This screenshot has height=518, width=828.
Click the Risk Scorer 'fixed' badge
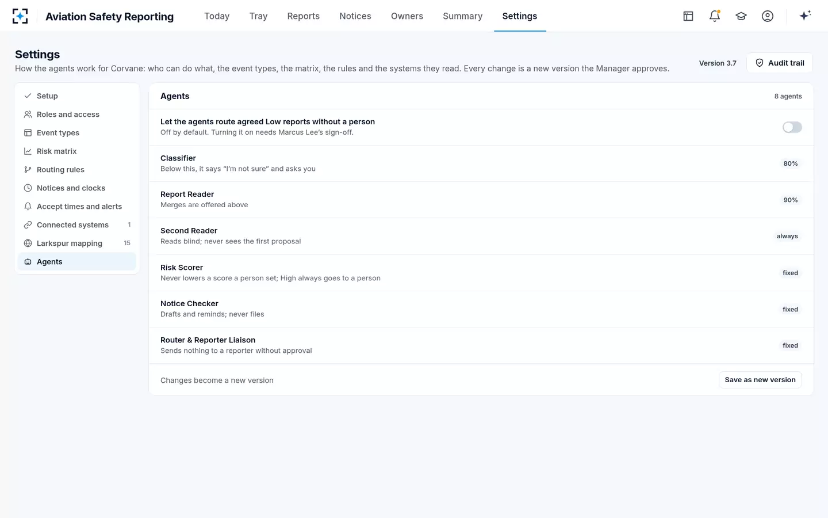coord(790,273)
